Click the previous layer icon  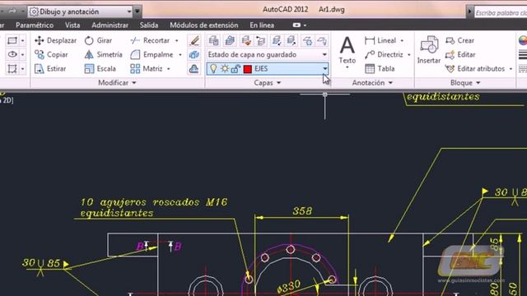click(261, 40)
